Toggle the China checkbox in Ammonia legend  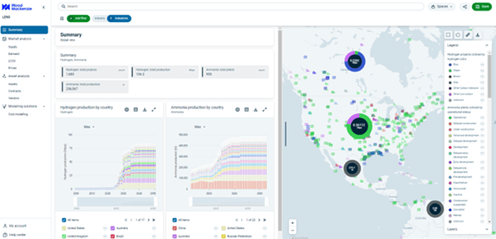click(175, 228)
